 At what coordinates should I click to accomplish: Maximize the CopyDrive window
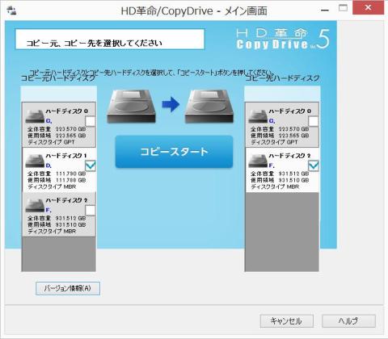point(343,8)
